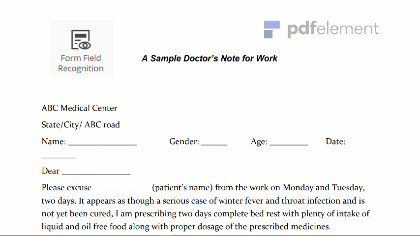Click the pdfelement square logo mark

pyautogui.click(x=271, y=29)
